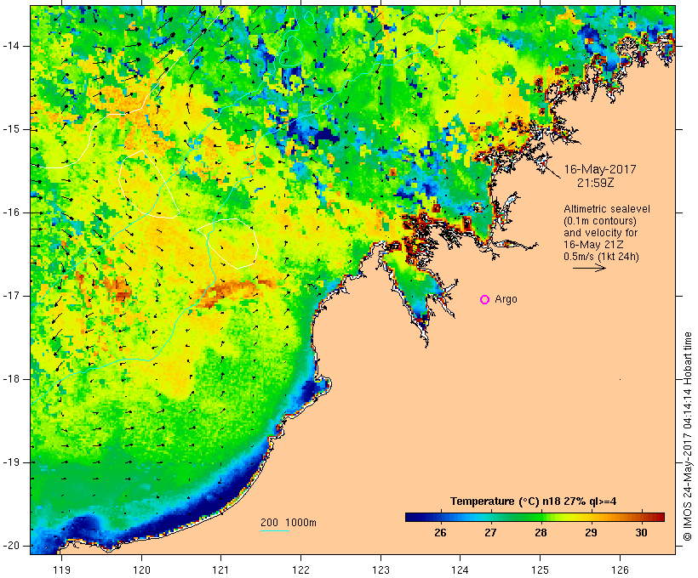Click the Temperature colorbar title
This screenshot has height=578, width=698.
coord(534,501)
